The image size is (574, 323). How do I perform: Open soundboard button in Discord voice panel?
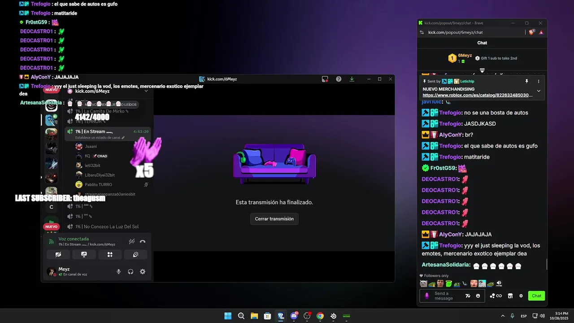point(135,254)
